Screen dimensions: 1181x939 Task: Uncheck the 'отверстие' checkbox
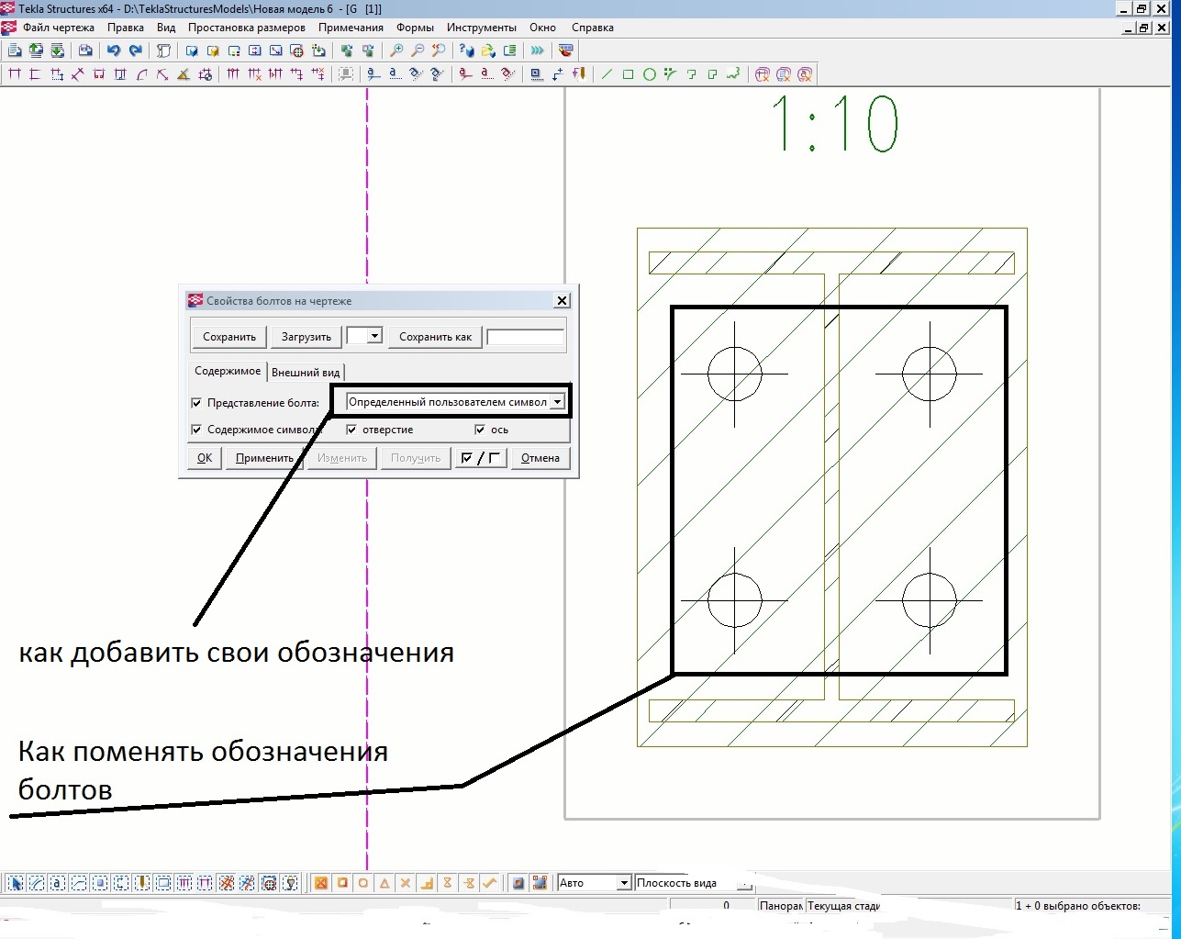coord(351,430)
